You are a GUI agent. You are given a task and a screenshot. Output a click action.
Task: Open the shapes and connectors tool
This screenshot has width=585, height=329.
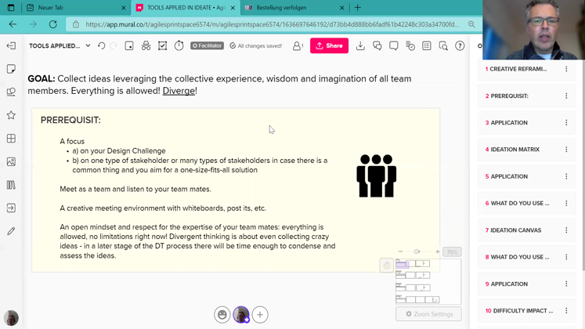[11, 92]
